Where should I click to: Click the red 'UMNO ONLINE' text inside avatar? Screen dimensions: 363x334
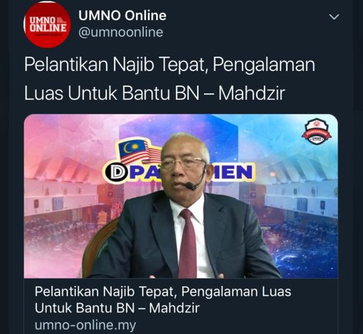coord(48,24)
